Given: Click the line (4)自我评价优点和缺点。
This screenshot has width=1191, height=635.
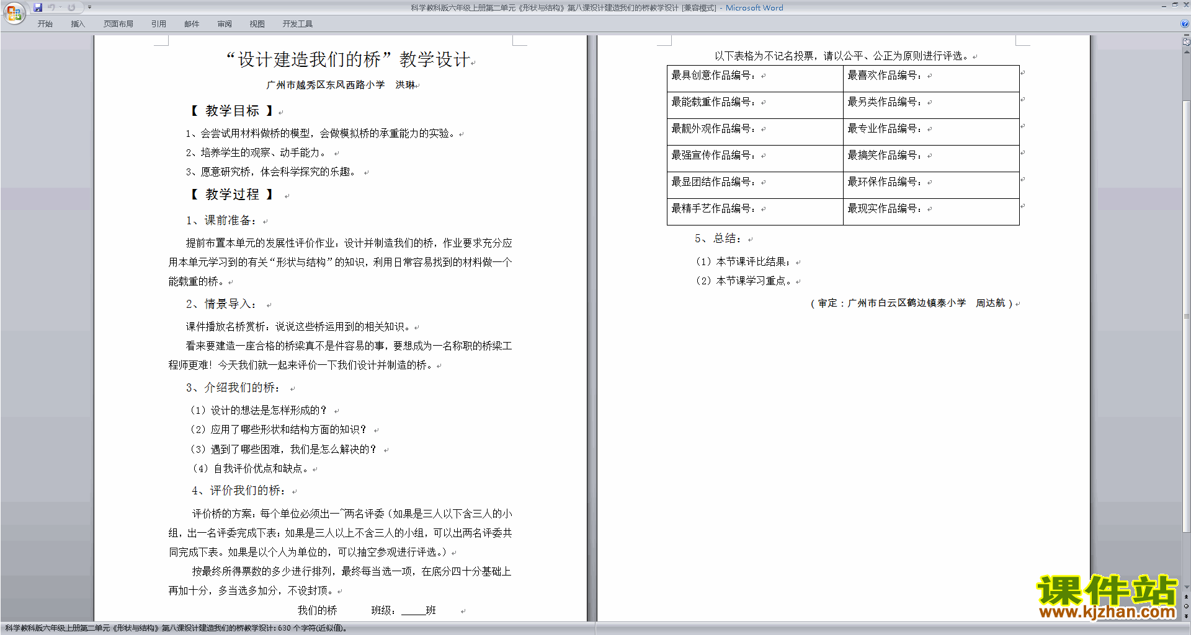Looking at the screenshot, I should [x=252, y=469].
